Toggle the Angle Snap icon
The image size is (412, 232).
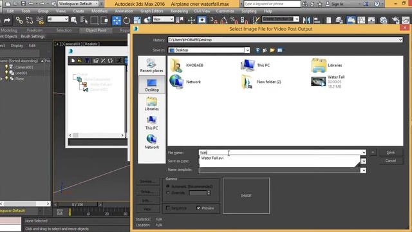224,20
